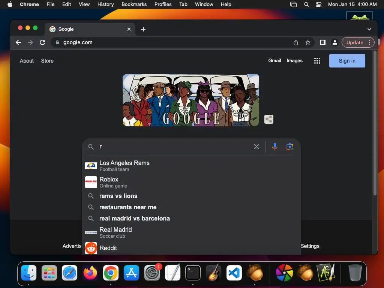Screen dimensions: 384x288
Task: Open the Google apps grid
Action: (317, 61)
